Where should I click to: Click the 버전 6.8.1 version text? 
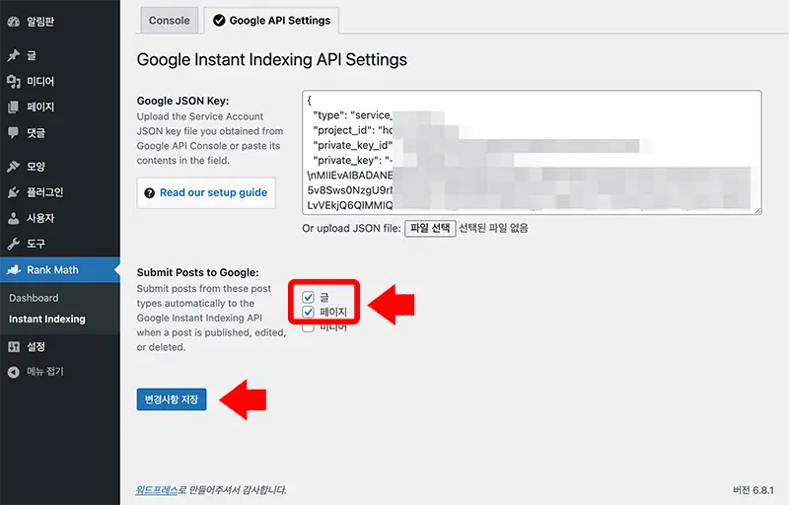pos(753,490)
